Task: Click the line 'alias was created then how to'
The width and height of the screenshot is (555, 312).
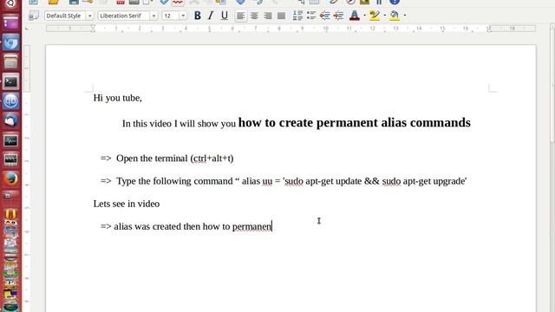Action: coord(172,226)
